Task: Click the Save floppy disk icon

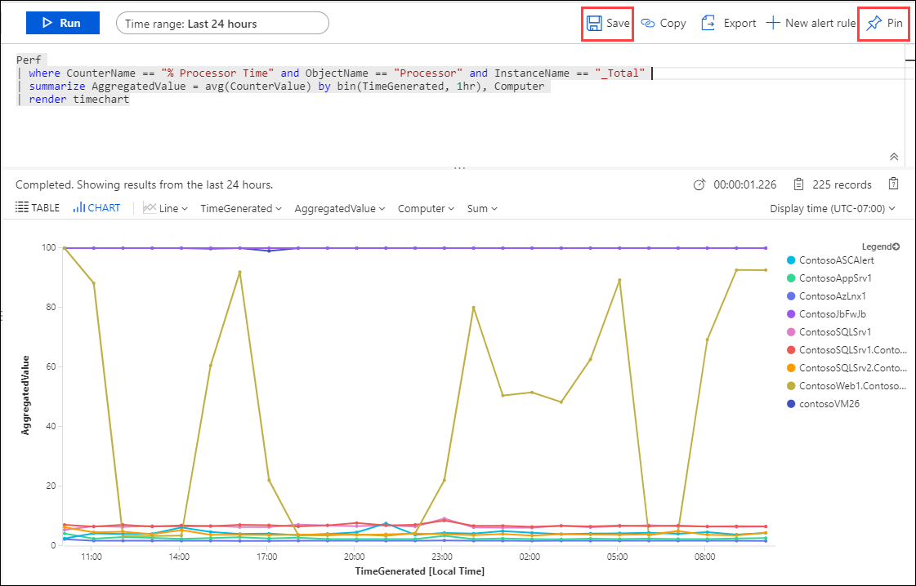Action: tap(594, 24)
